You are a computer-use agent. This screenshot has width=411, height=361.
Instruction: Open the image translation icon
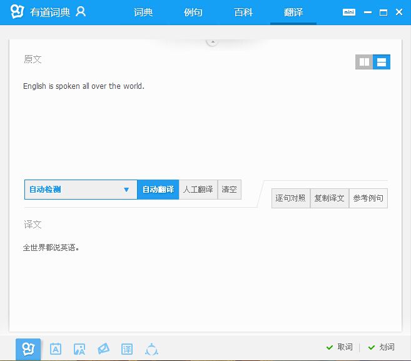coord(79,349)
